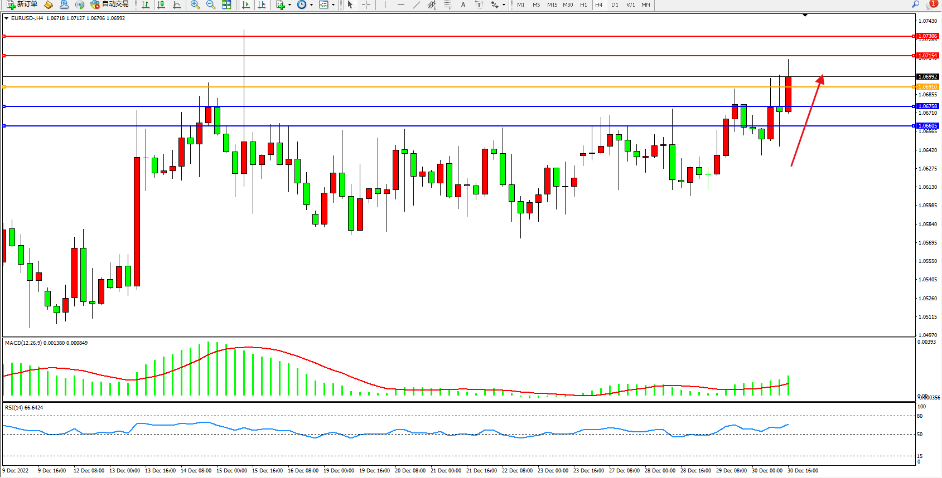Click the chart shift triangle marker
This screenshot has height=478, width=942.
click(805, 15)
